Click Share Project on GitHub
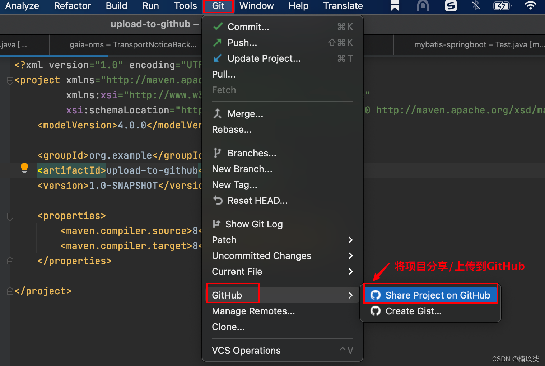Screen dimensions: 545x366 438,295
